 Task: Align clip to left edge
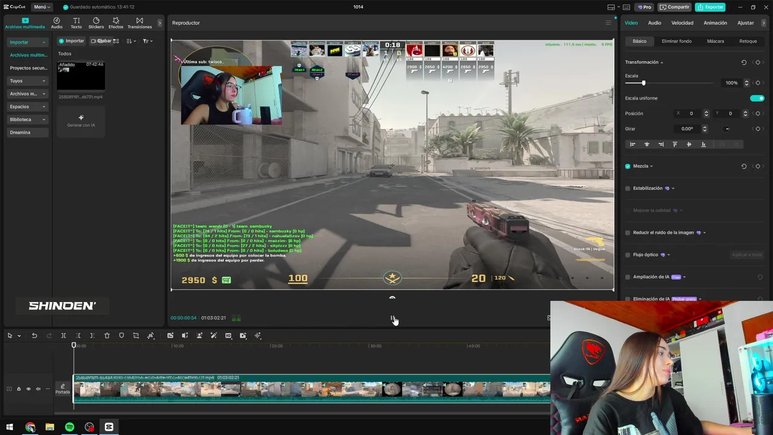pos(632,144)
